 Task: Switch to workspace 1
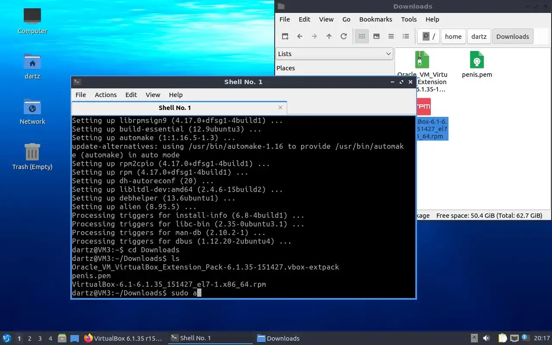tap(19, 339)
